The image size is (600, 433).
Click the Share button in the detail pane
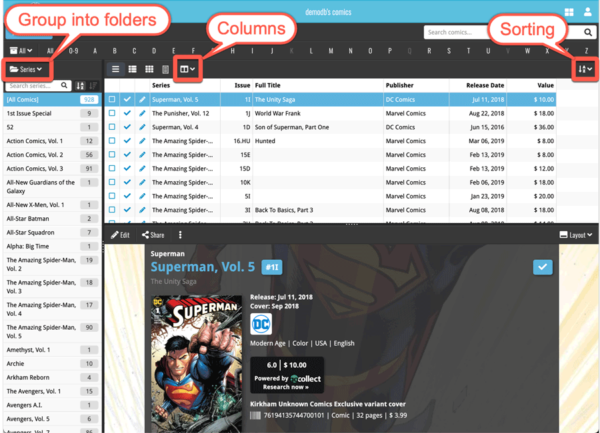pos(153,234)
